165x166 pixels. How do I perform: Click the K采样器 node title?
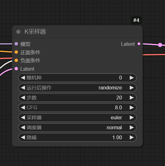click(x=35, y=32)
